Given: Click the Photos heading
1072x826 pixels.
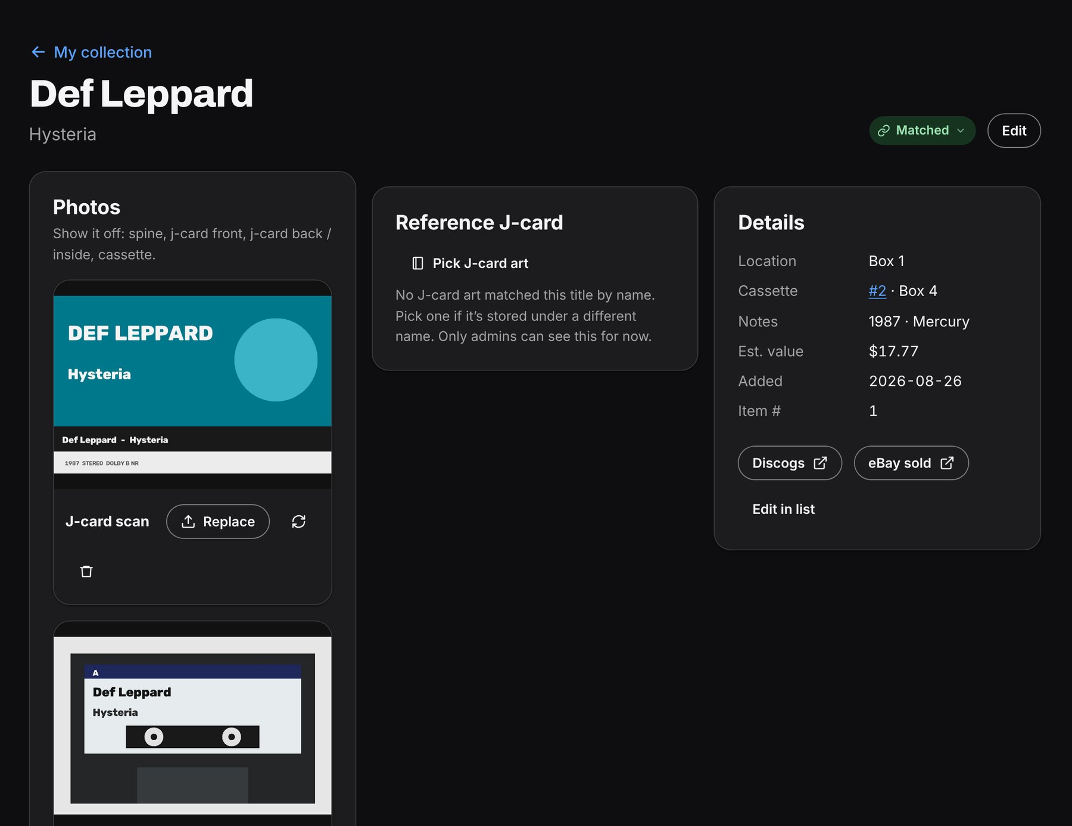Looking at the screenshot, I should [x=86, y=207].
